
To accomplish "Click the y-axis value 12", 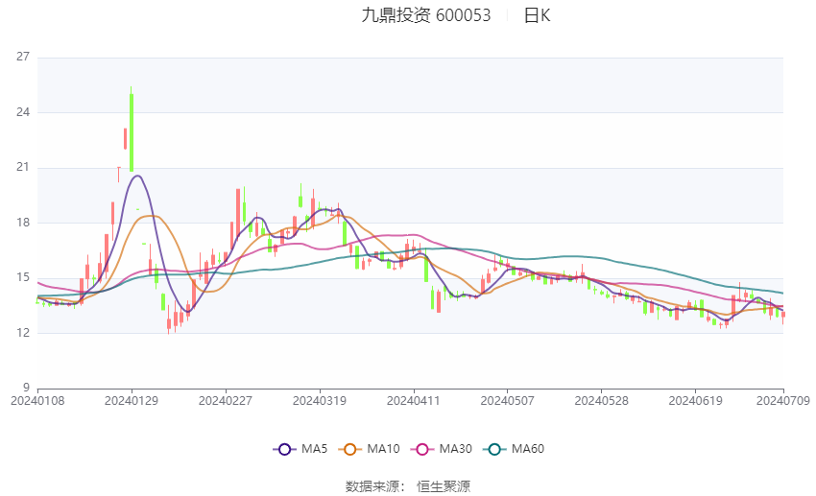I will pyautogui.click(x=23, y=333).
